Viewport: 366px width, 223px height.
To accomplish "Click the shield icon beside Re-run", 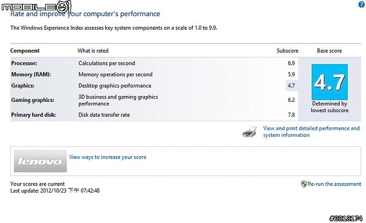I will click(304, 184).
